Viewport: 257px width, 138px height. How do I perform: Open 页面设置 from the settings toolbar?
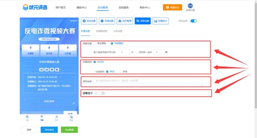tap(107, 21)
